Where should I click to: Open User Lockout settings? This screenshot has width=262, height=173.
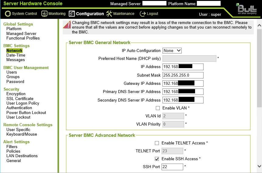coord(18,117)
